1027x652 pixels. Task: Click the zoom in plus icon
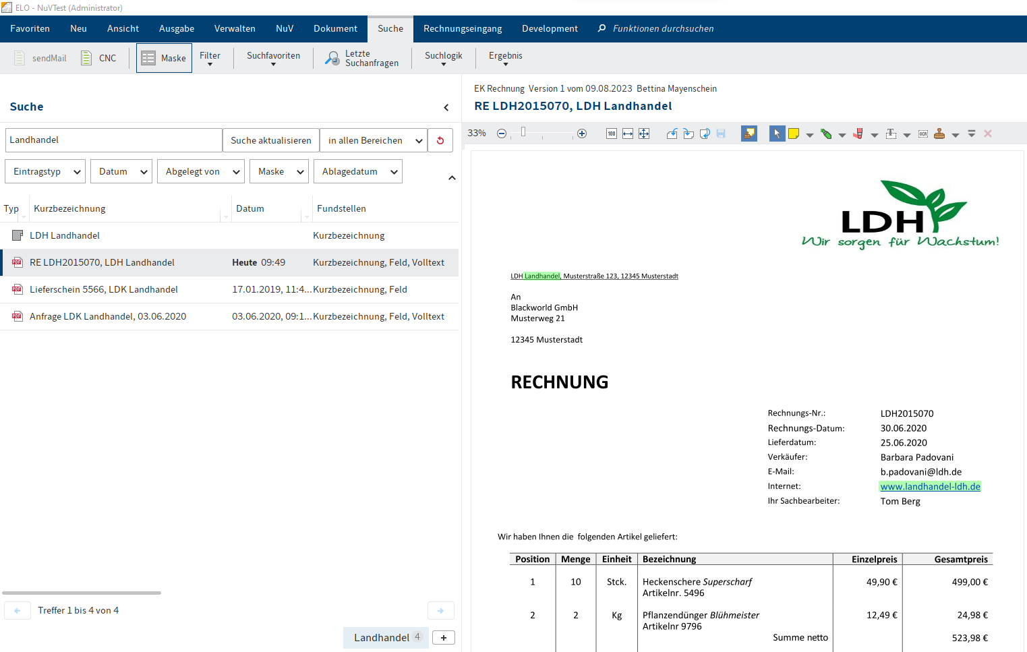582,134
